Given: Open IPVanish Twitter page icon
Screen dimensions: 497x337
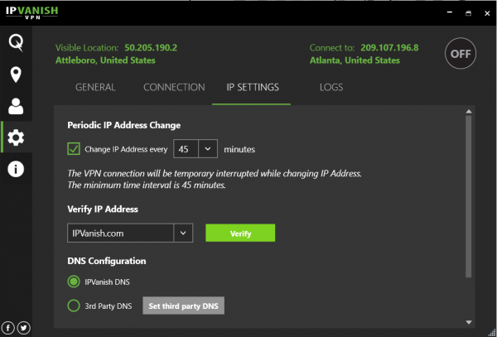Looking at the screenshot, I should (23, 328).
